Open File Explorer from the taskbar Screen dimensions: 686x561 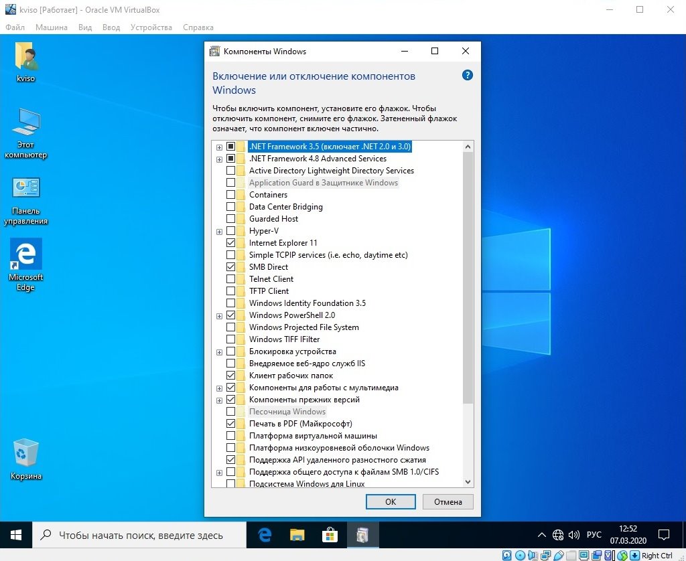click(297, 535)
